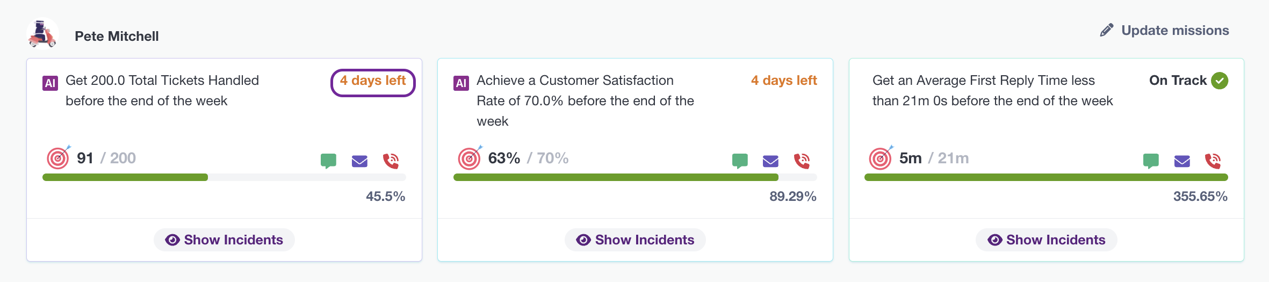
Task: Show Incidents for Average First Reply Time mission
Action: pyautogui.click(x=1046, y=240)
